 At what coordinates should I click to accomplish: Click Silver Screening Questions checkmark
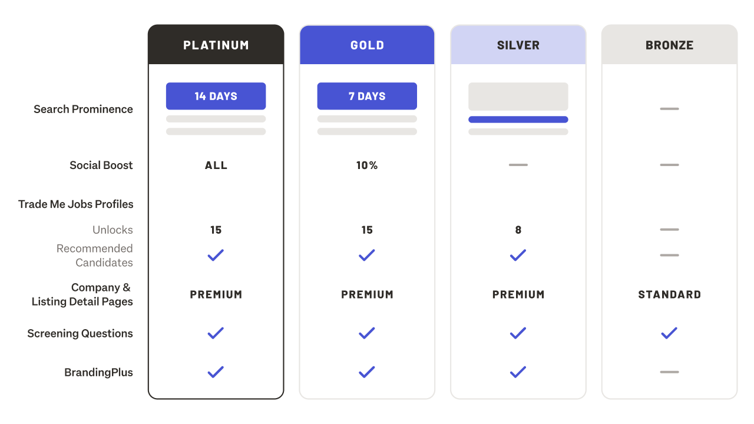point(518,333)
